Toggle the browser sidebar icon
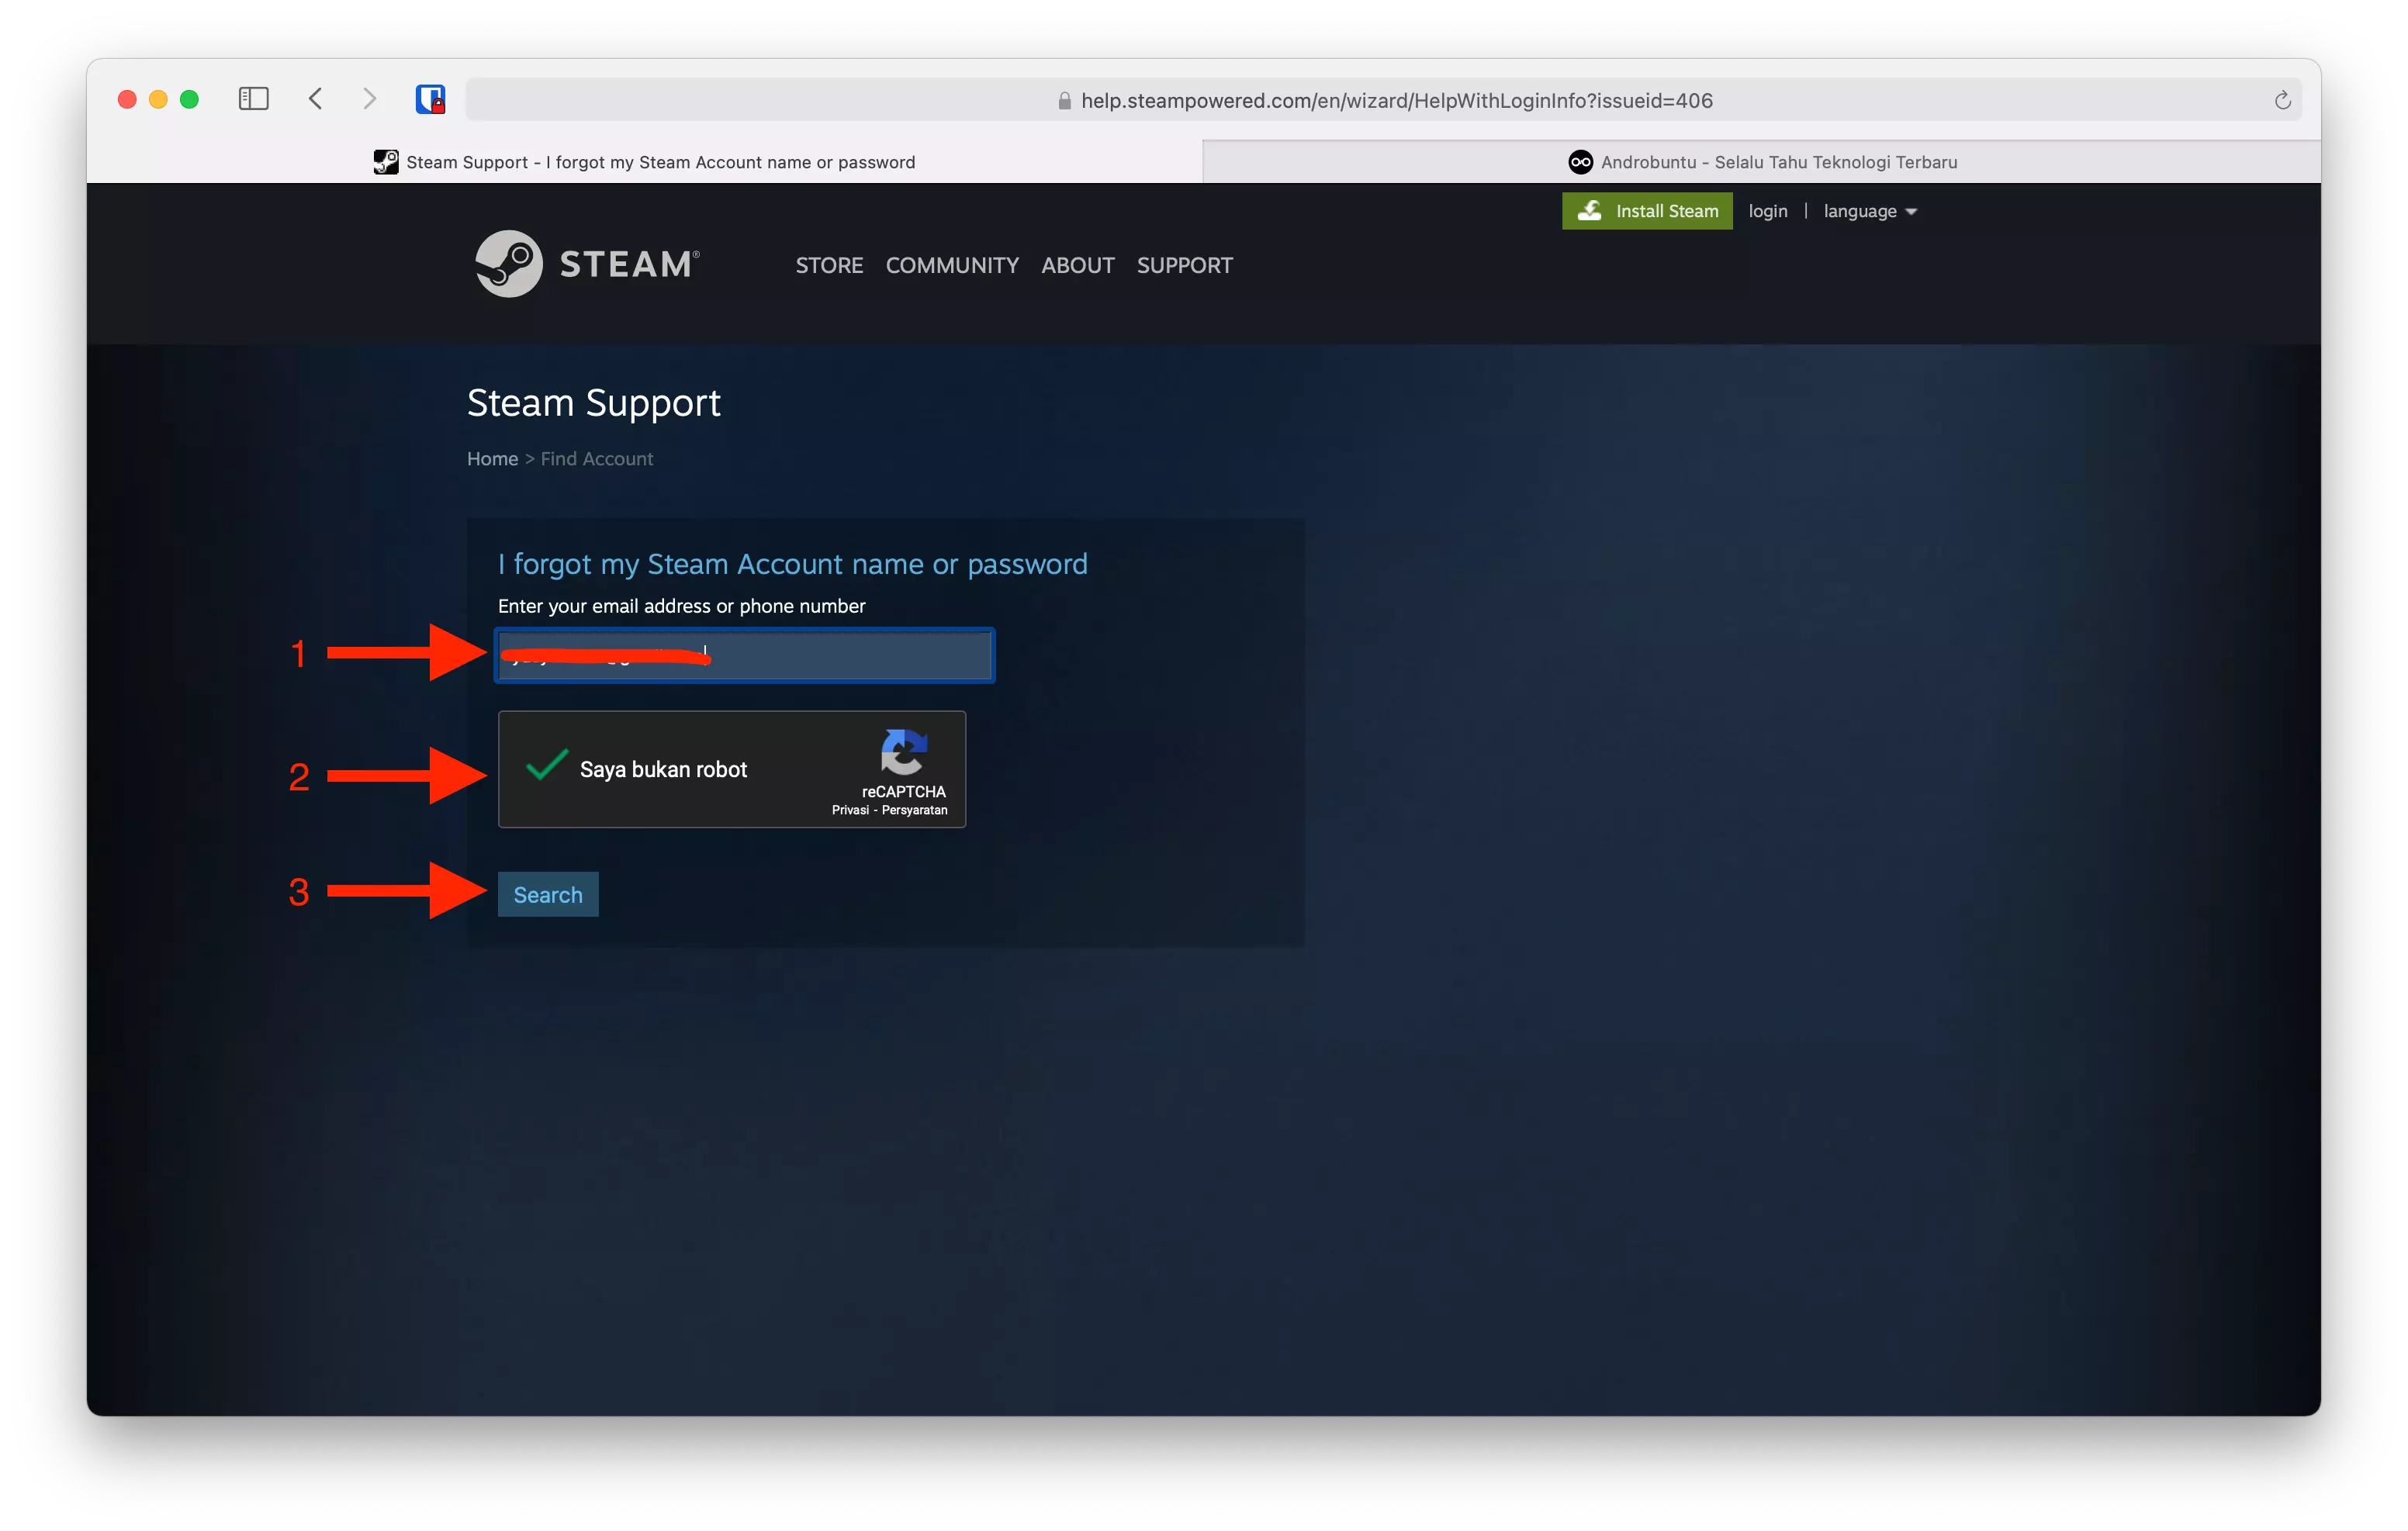2408x1531 pixels. [x=253, y=98]
